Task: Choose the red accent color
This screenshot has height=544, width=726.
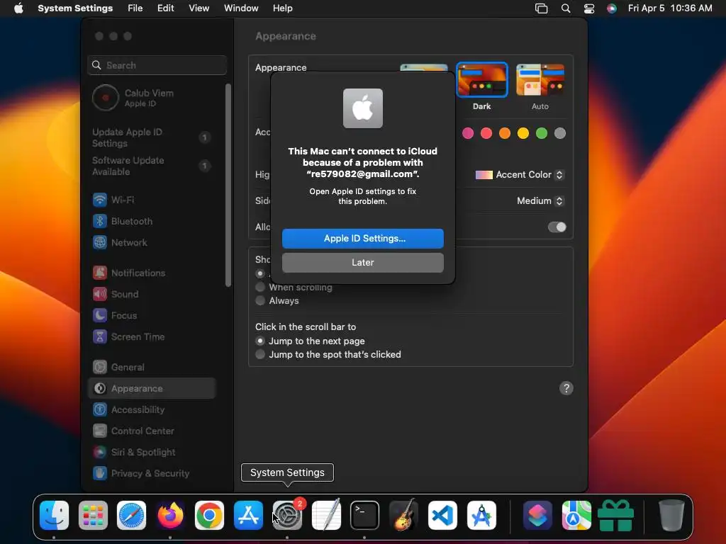Action: (486, 133)
